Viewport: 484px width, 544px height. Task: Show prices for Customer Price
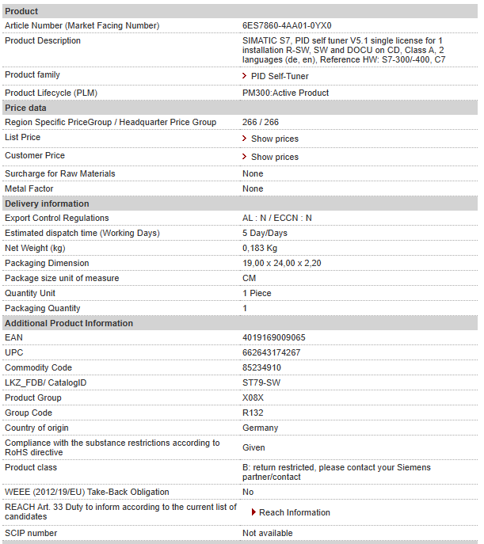pos(275,157)
